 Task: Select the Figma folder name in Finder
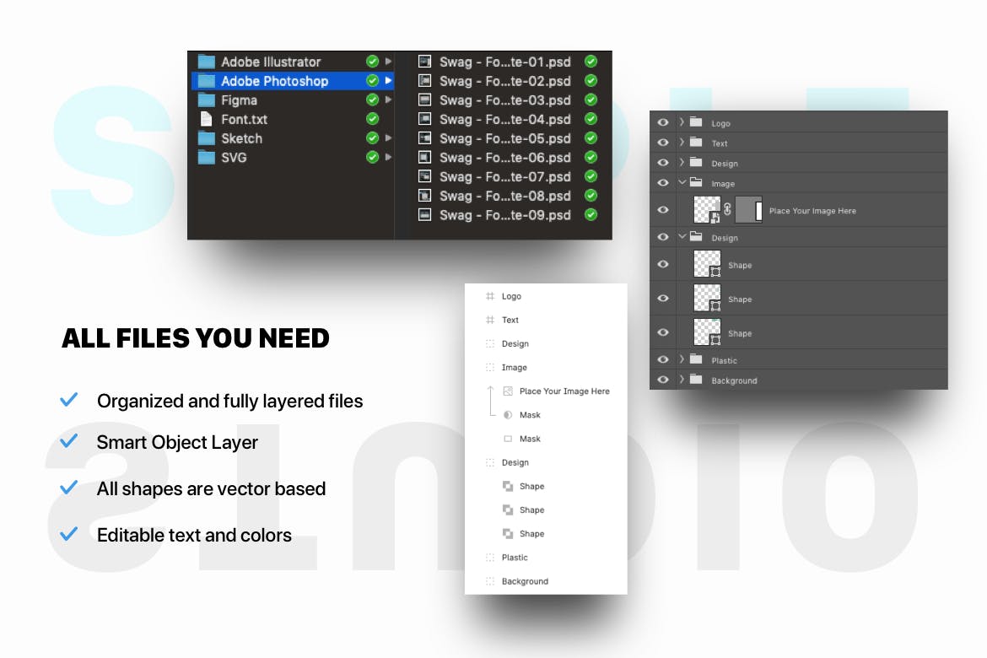pos(240,100)
